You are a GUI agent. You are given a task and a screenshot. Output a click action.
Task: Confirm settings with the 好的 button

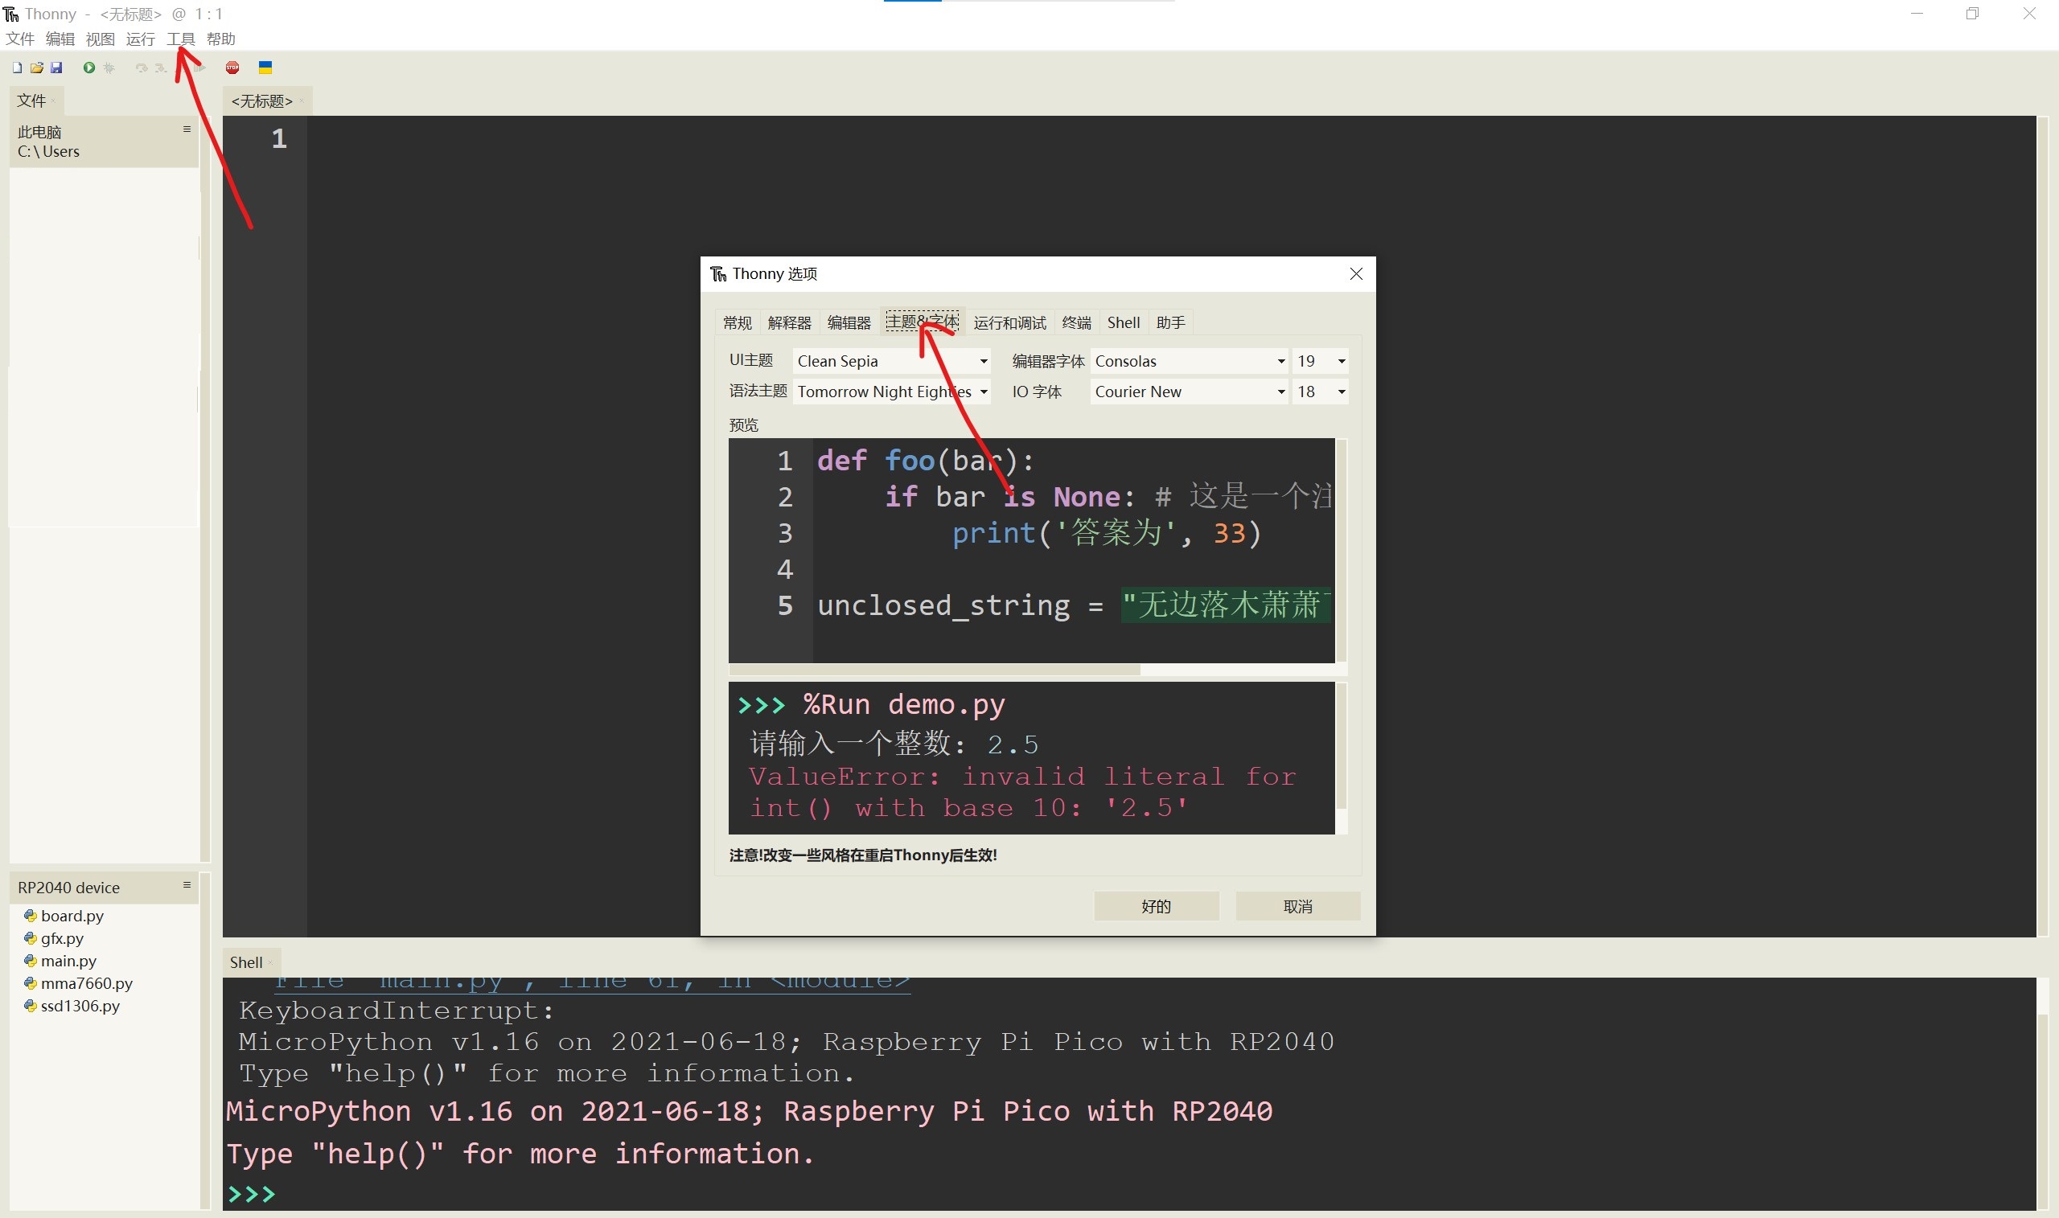coord(1156,906)
